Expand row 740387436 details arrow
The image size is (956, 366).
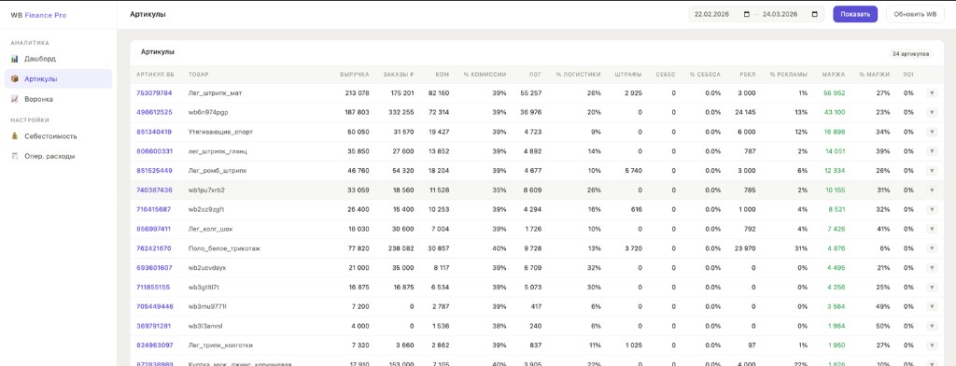[x=932, y=190]
